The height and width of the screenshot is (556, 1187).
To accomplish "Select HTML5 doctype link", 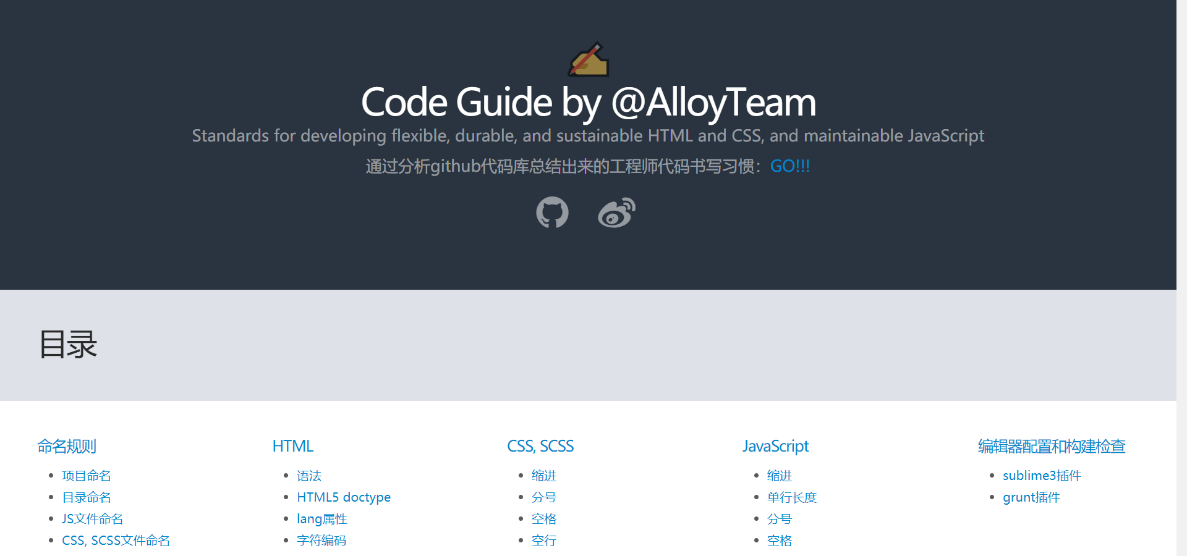I will point(344,497).
